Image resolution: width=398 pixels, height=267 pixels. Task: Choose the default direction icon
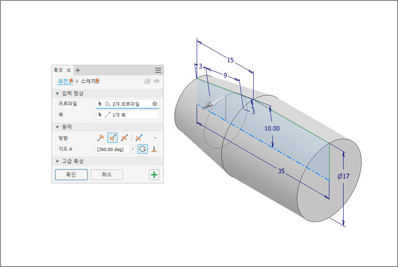pos(100,138)
